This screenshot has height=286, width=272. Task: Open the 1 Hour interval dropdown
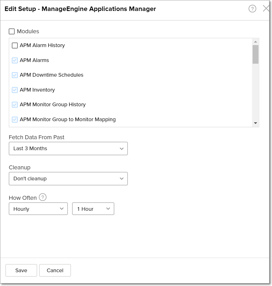(93, 209)
